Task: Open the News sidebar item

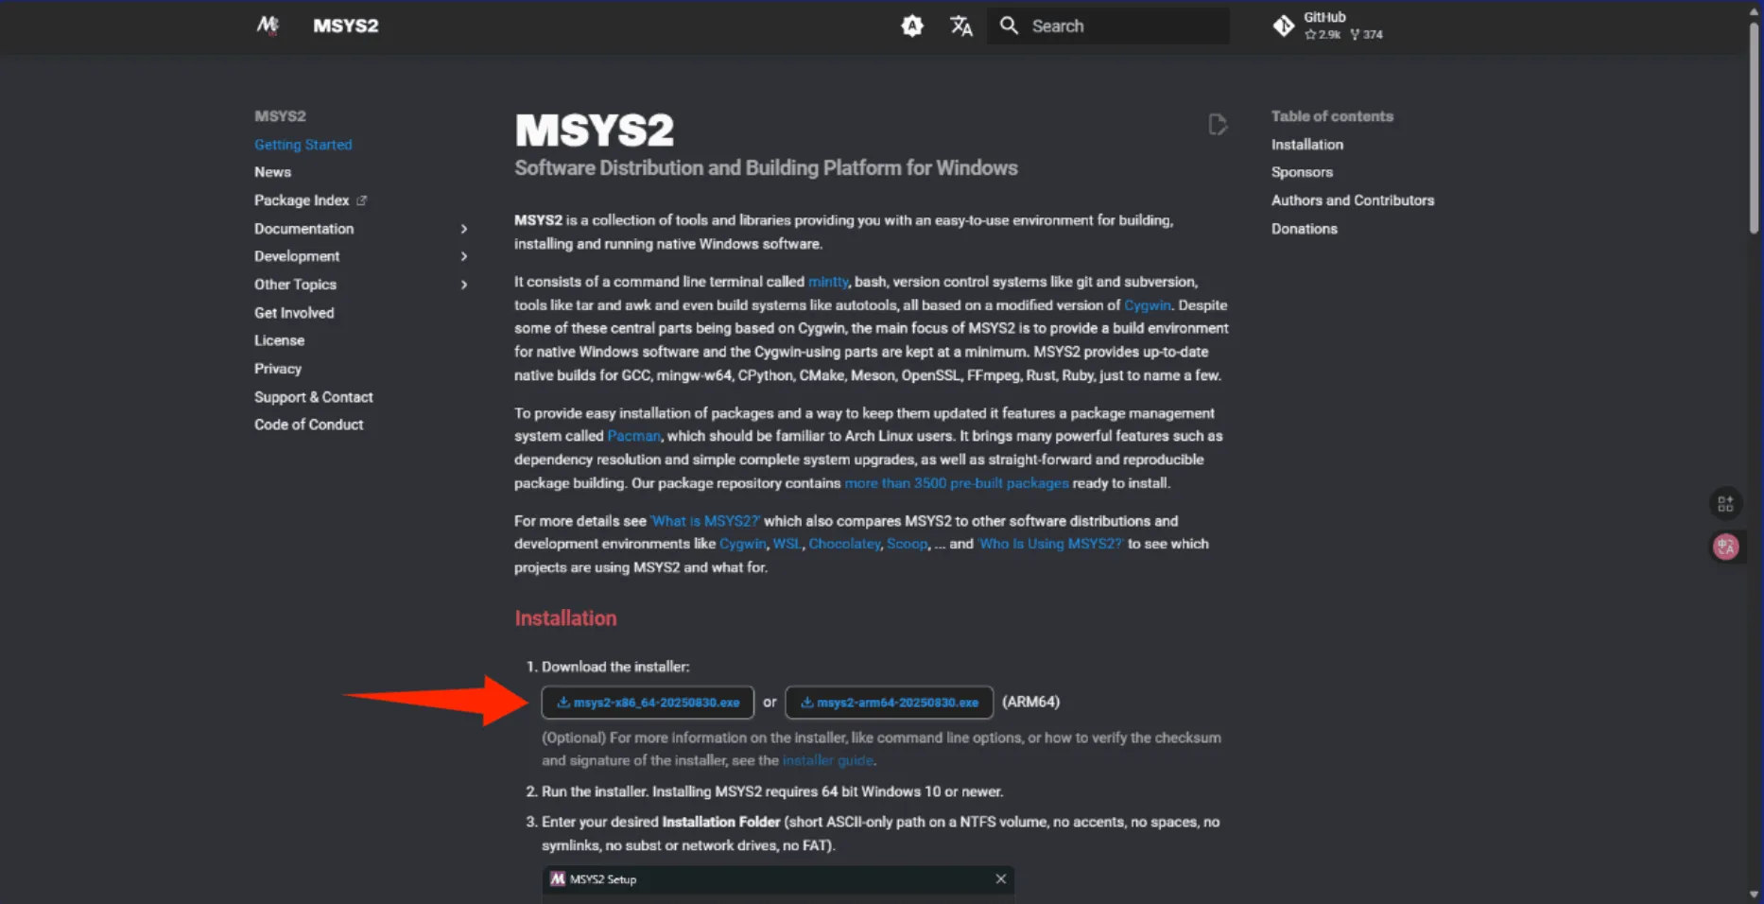Action: [x=272, y=172]
